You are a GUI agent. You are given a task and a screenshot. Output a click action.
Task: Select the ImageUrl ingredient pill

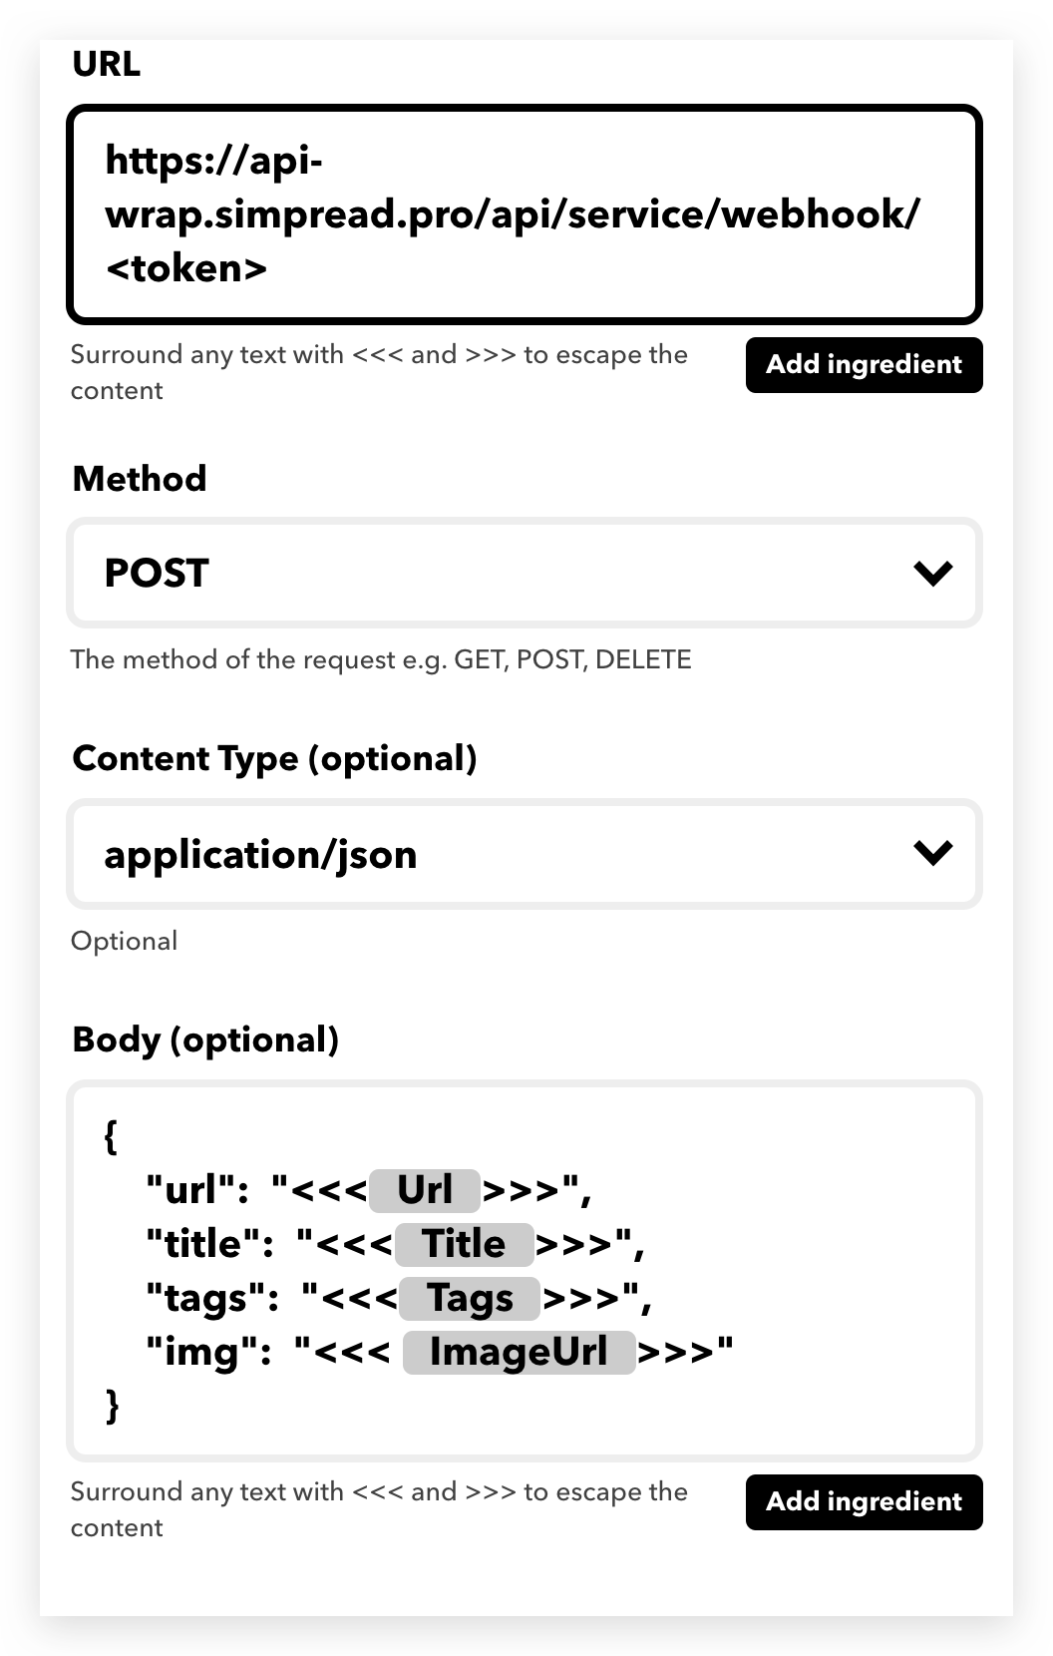point(519,1352)
